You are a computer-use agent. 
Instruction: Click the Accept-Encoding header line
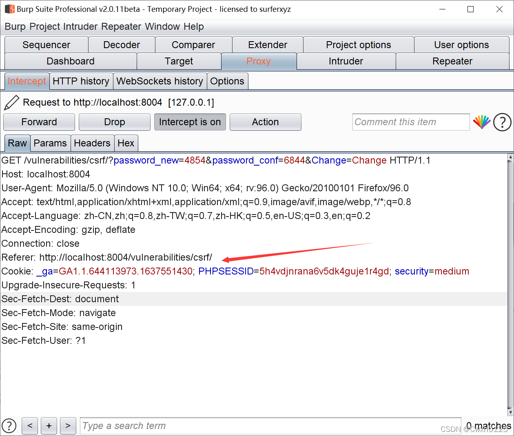68,230
